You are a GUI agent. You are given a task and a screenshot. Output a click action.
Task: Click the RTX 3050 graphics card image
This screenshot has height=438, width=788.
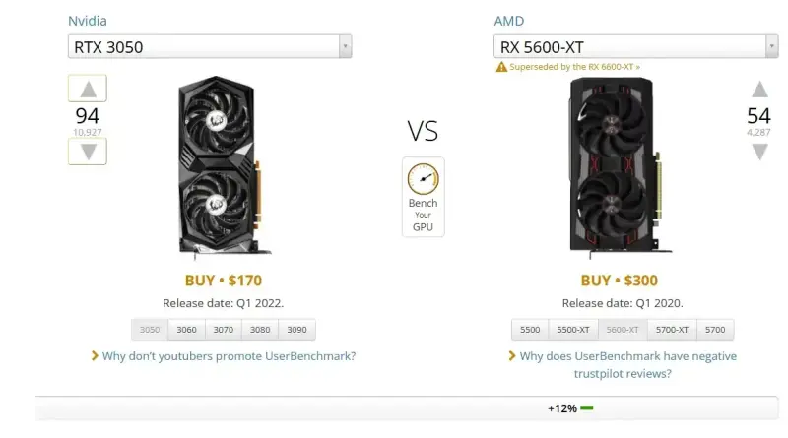point(219,165)
